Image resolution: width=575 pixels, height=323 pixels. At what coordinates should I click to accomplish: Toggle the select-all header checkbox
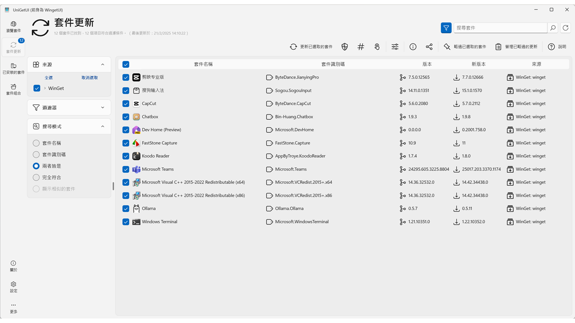(x=126, y=64)
